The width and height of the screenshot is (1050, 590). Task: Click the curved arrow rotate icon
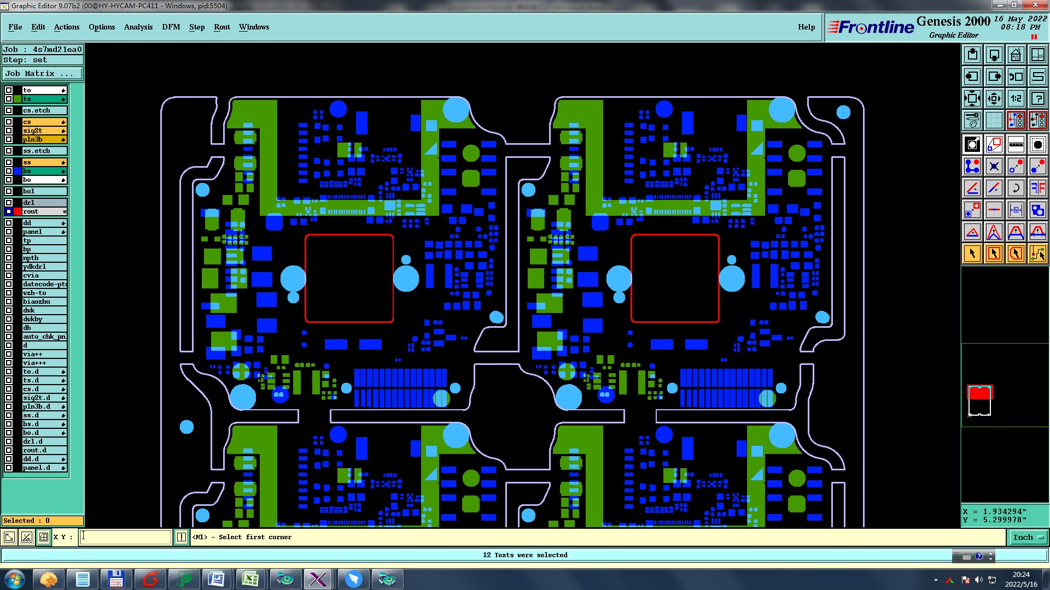click(x=1016, y=188)
